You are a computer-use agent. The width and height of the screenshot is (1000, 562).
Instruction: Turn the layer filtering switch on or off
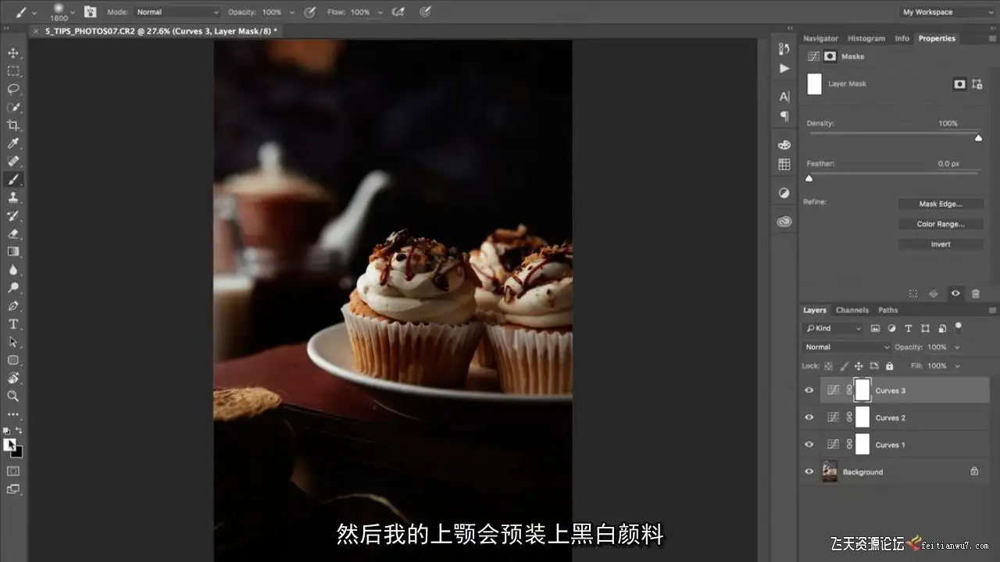pyautogui.click(x=959, y=327)
